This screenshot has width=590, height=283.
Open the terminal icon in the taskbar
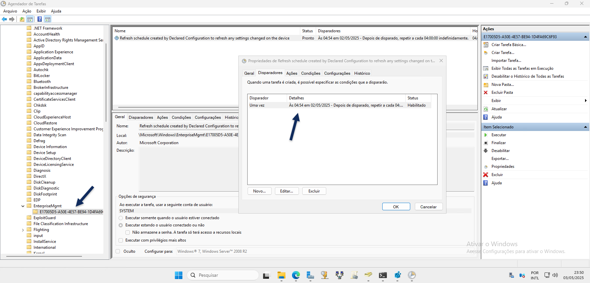coord(383,275)
